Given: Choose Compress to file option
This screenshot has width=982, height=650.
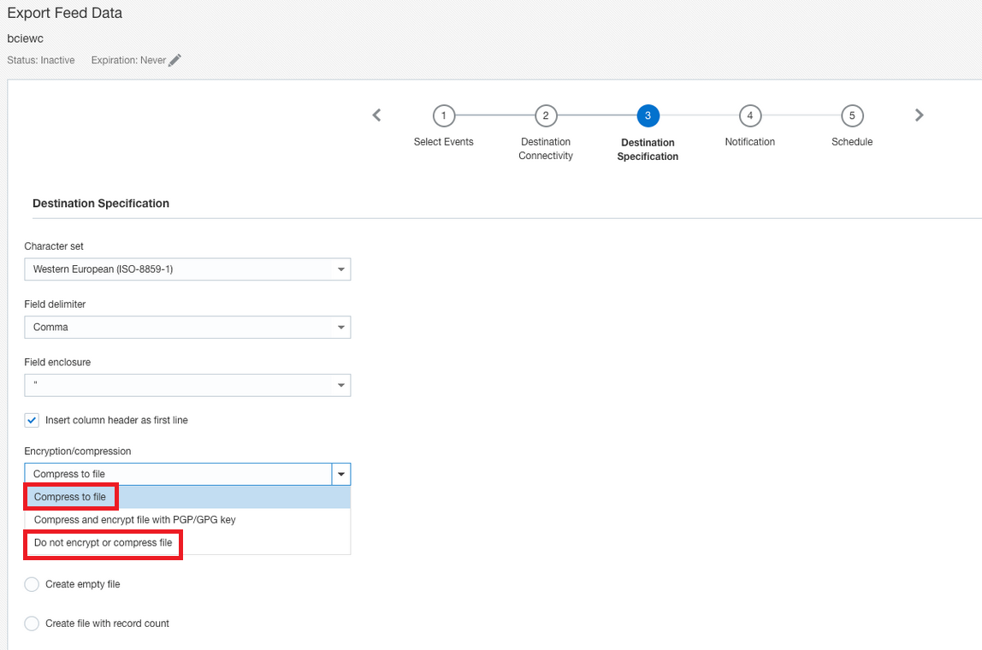Looking at the screenshot, I should coord(70,497).
